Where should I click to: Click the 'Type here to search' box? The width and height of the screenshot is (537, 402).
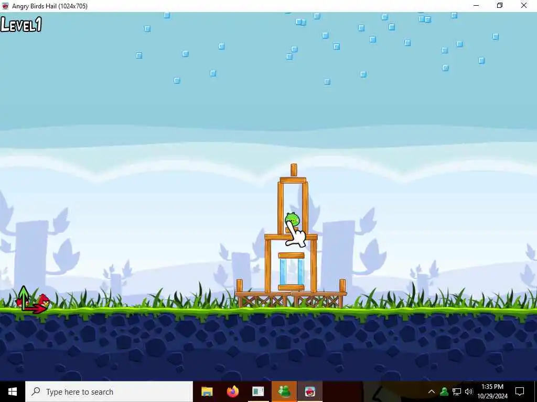click(109, 392)
